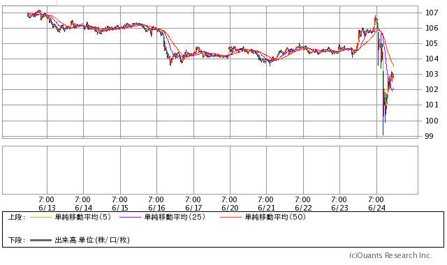Viewport: 447px width, 265px height.
Task: Click the 103 price axis label
Action: [432, 75]
